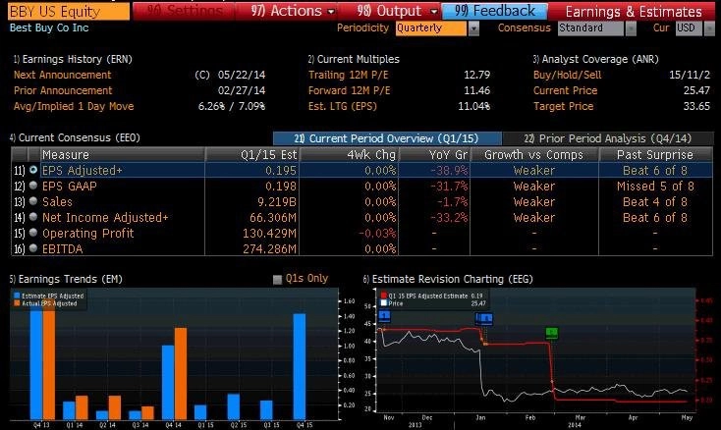Screen dimensions: 721x430
Task: Open the Cur USD dropdown arrow
Action: (709, 28)
